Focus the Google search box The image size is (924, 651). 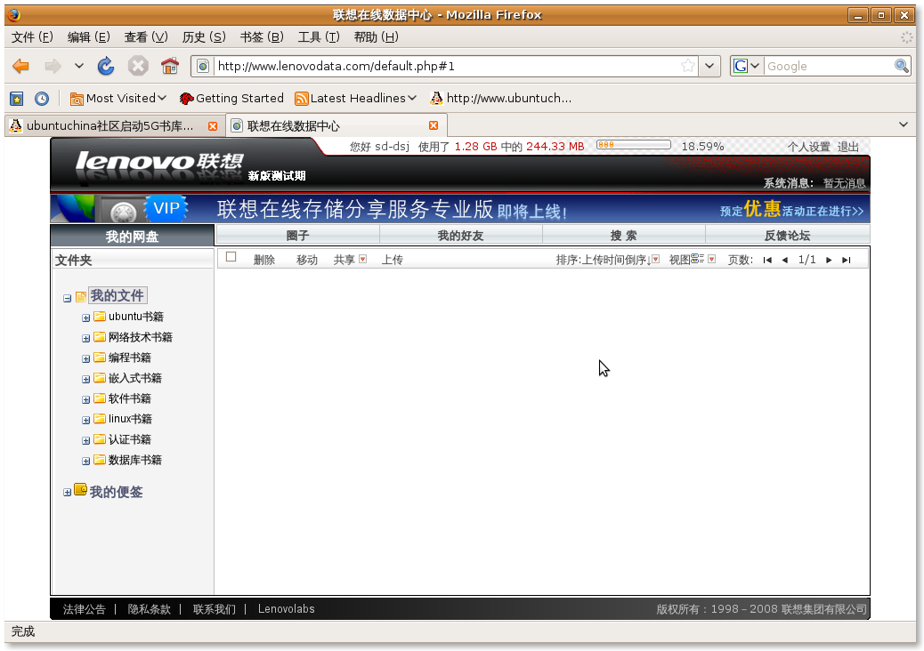coord(829,66)
